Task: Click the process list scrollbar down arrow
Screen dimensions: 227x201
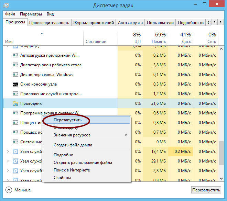Action: 221,179
